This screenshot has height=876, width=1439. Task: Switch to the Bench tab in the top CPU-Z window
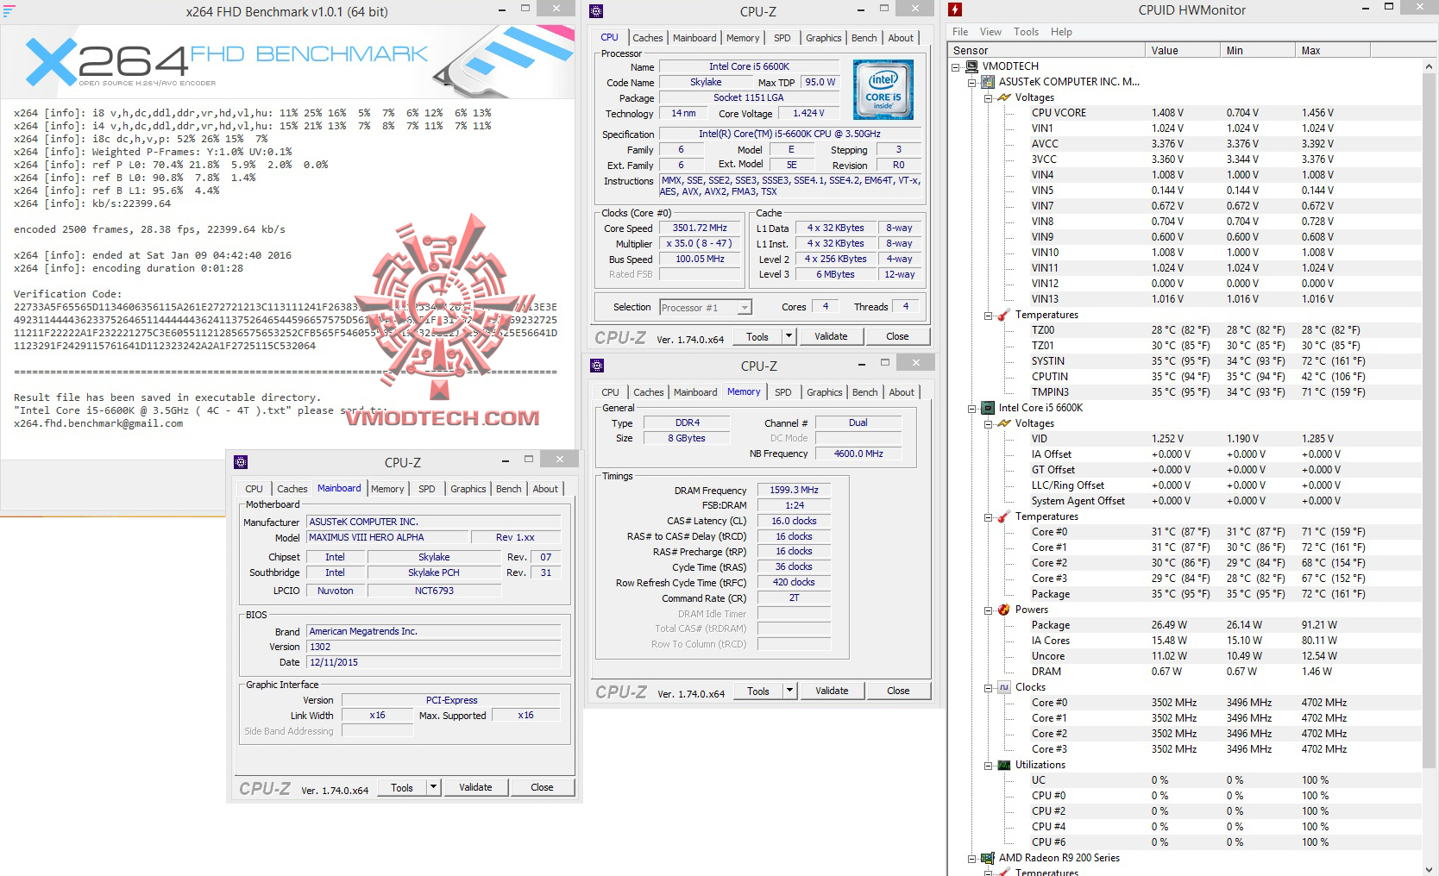point(864,38)
